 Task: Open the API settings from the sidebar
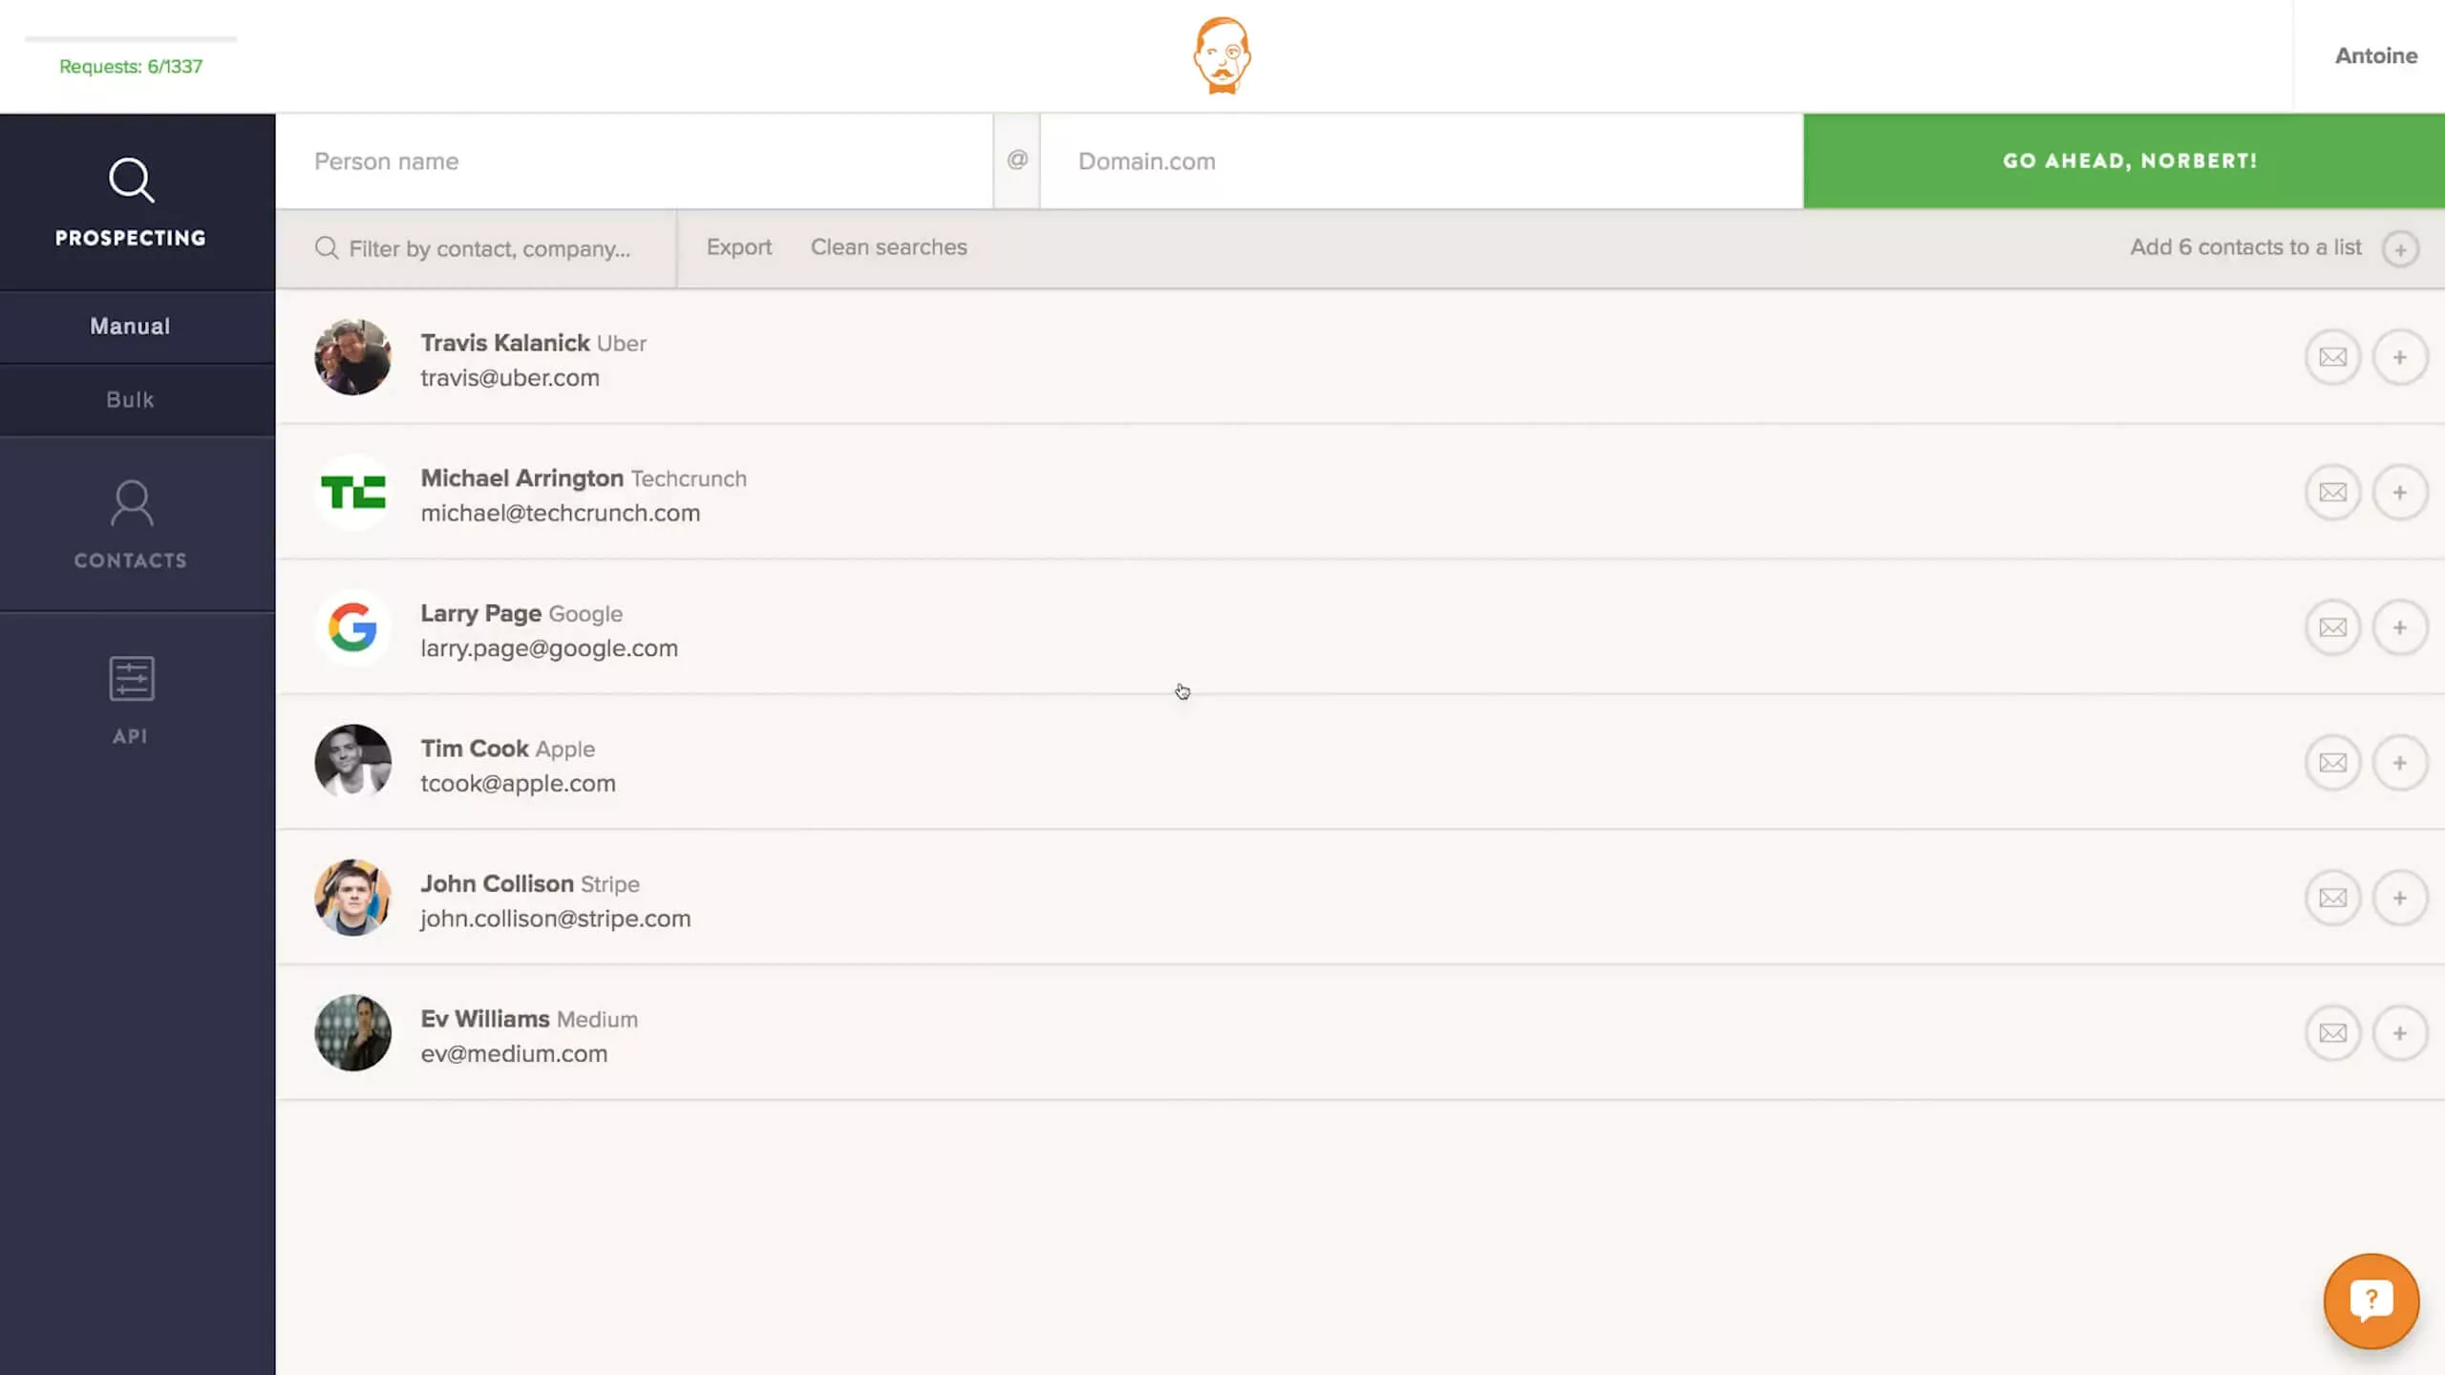coord(131,697)
